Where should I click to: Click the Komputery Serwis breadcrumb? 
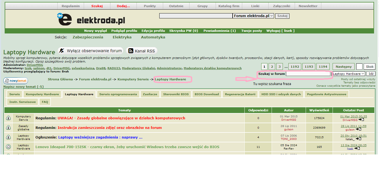coord(133,79)
